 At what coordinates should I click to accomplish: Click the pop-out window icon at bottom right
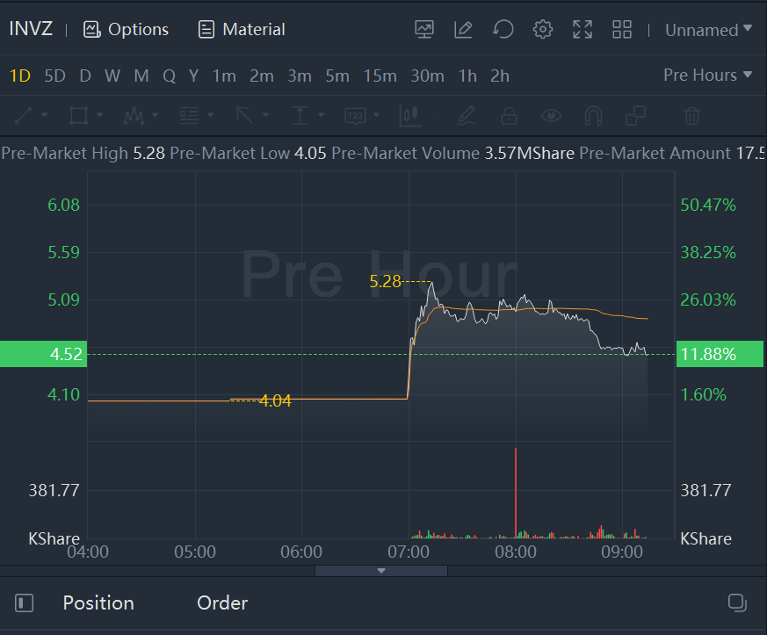pos(737,603)
